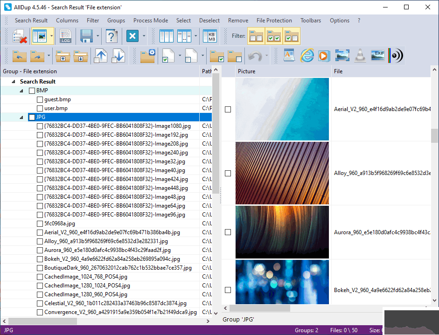Viewport: 439px width, 335px height.
Task: Click the EXIF viewer icon
Action: click(x=378, y=56)
